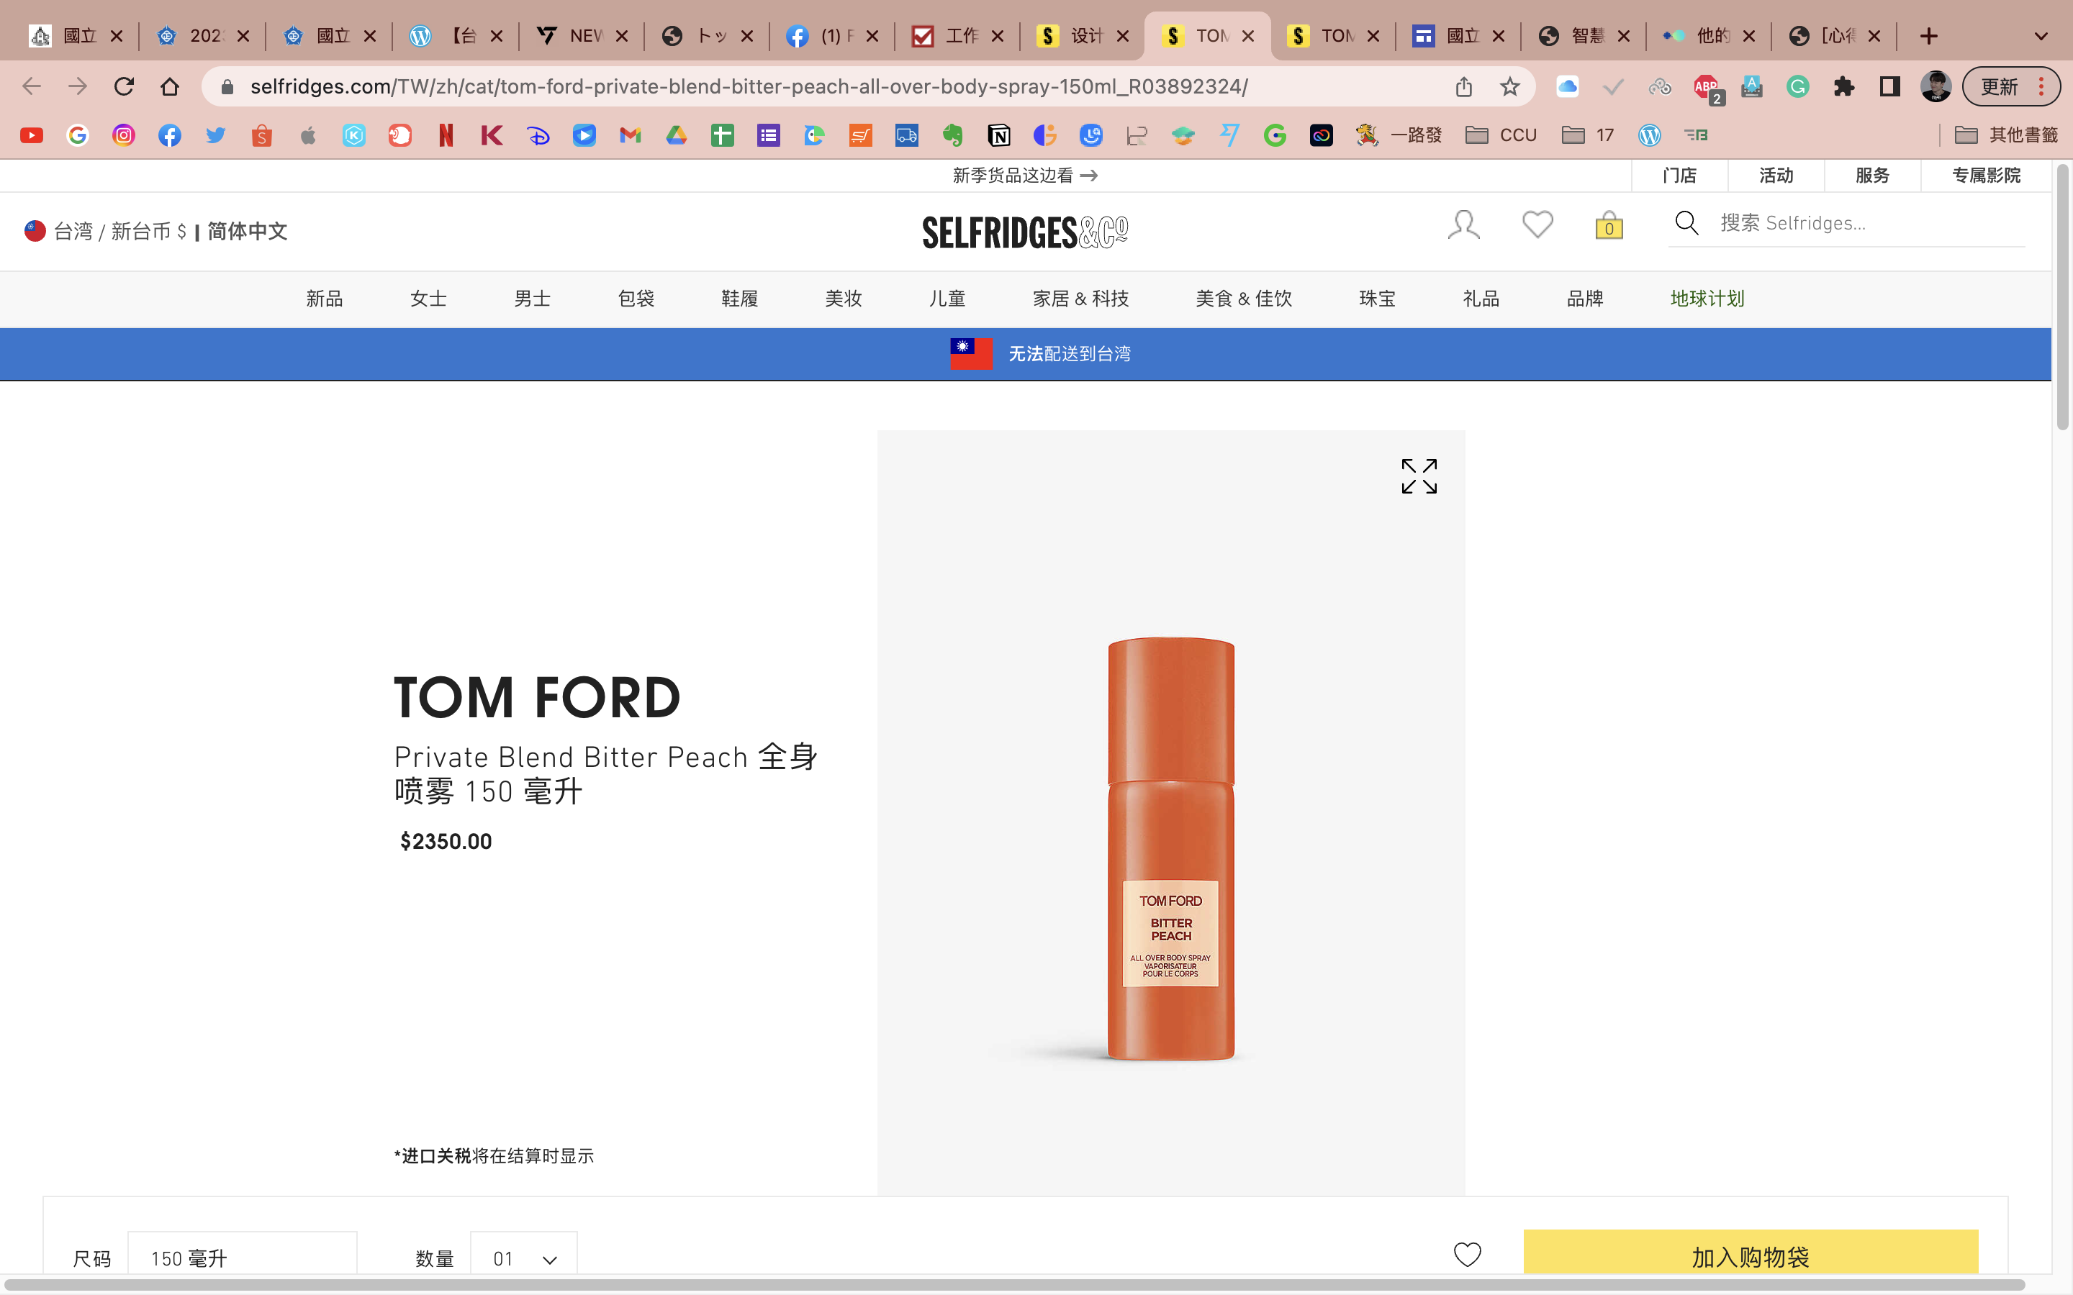Share the page via the share icon
2073x1295 pixels.
pyautogui.click(x=1464, y=86)
